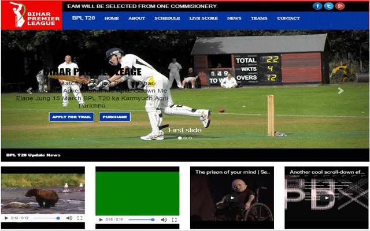The height and width of the screenshot is (231, 370).
Task: Expand the green video to fullscreen
Action: click(x=175, y=219)
